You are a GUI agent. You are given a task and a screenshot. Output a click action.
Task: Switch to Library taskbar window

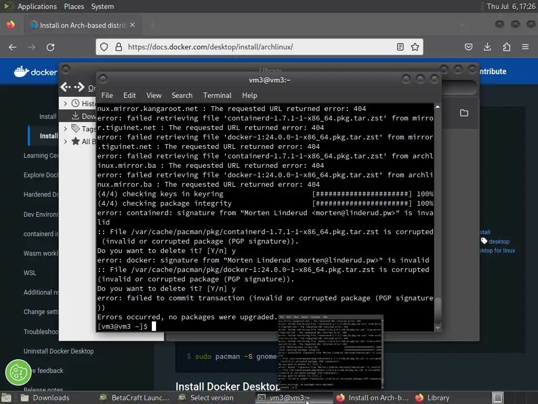[432, 398]
